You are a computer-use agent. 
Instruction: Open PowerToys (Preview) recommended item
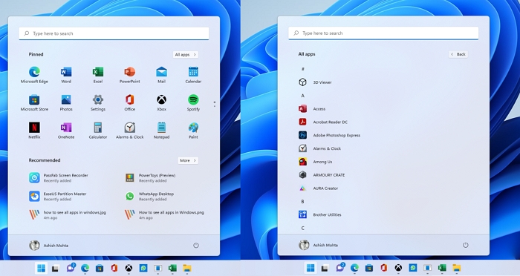pyautogui.click(x=150, y=178)
